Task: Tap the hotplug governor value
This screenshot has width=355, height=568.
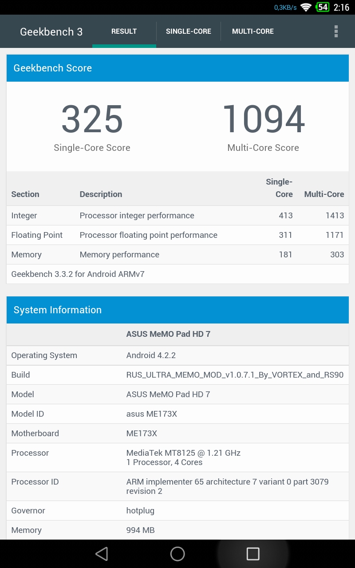Action: click(x=140, y=511)
